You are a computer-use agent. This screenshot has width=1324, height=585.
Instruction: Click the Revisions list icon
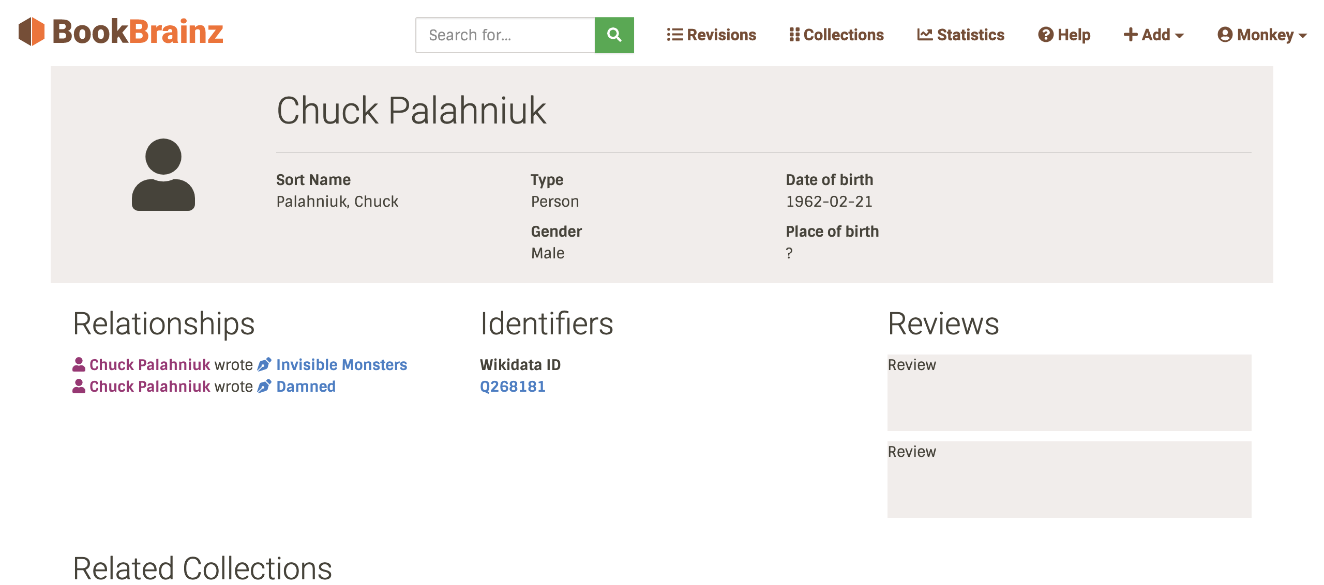coord(674,35)
